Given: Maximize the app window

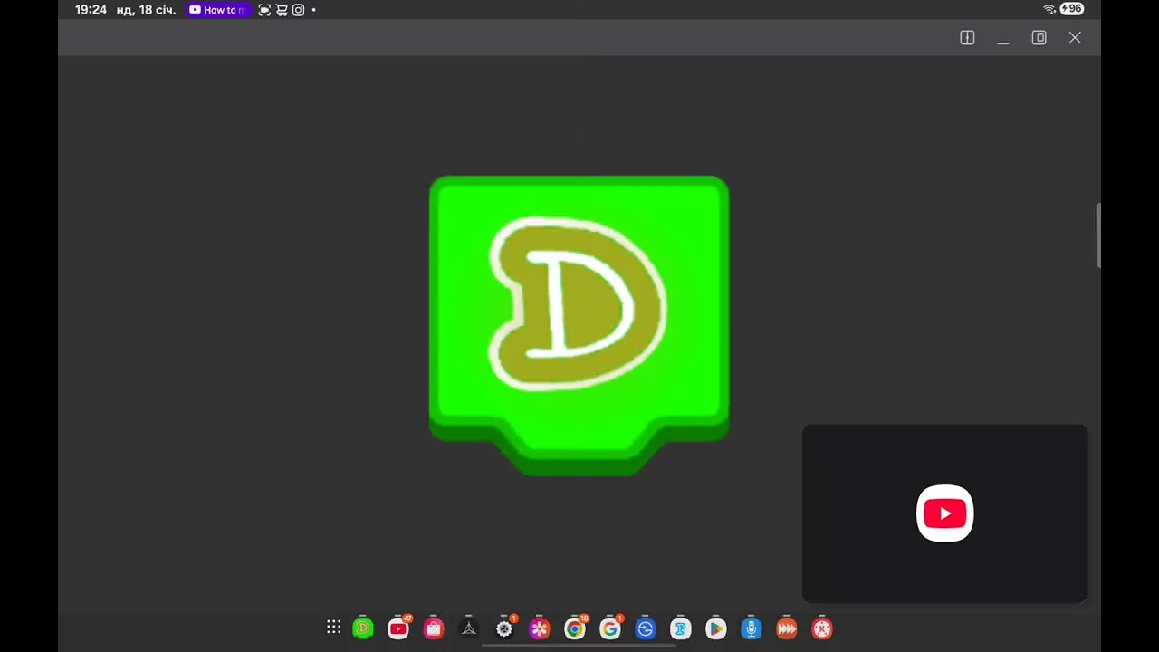Looking at the screenshot, I should click(x=1039, y=37).
